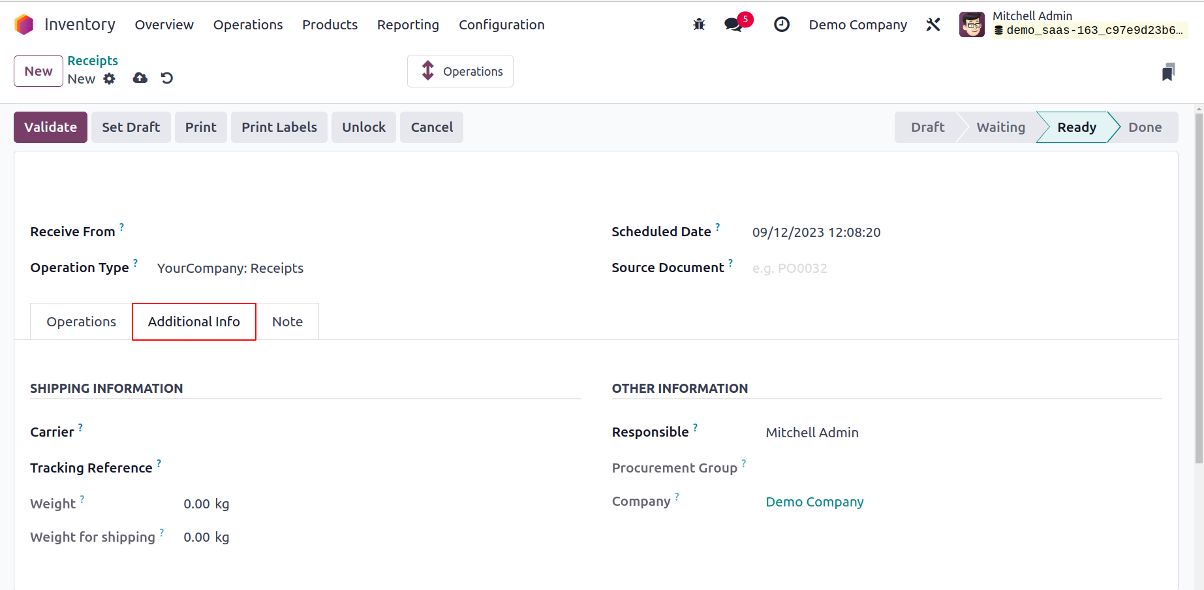
Task: Click the wrench and screwdriver tools icon
Action: [x=933, y=25]
